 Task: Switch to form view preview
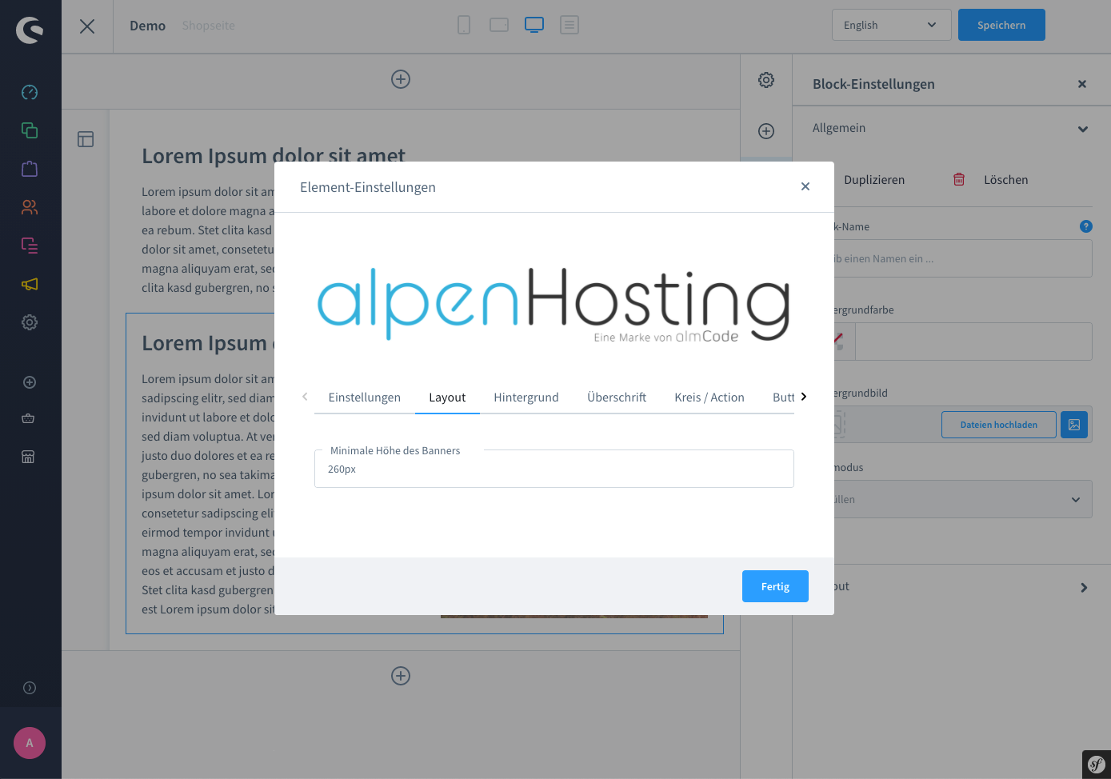(569, 25)
